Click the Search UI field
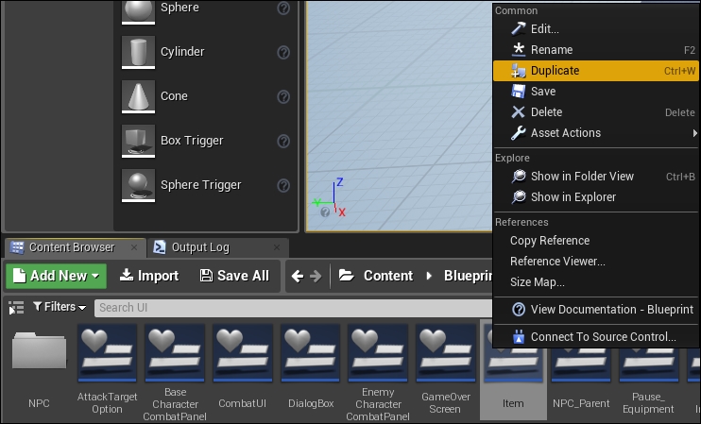 294,308
